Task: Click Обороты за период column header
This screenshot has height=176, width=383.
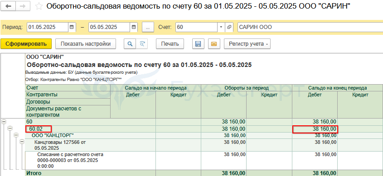Action: tap(247, 88)
